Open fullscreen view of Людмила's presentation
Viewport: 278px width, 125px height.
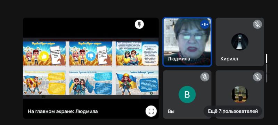pyautogui.click(x=151, y=111)
